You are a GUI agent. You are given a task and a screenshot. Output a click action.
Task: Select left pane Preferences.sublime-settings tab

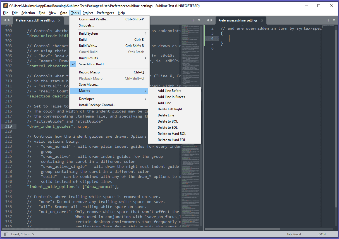click(x=35, y=20)
